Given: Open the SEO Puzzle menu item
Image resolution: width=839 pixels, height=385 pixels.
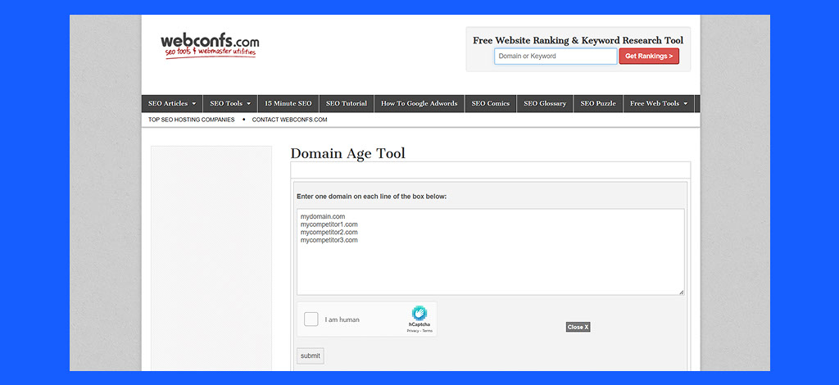Looking at the screenshot, I should coord(598,104).
